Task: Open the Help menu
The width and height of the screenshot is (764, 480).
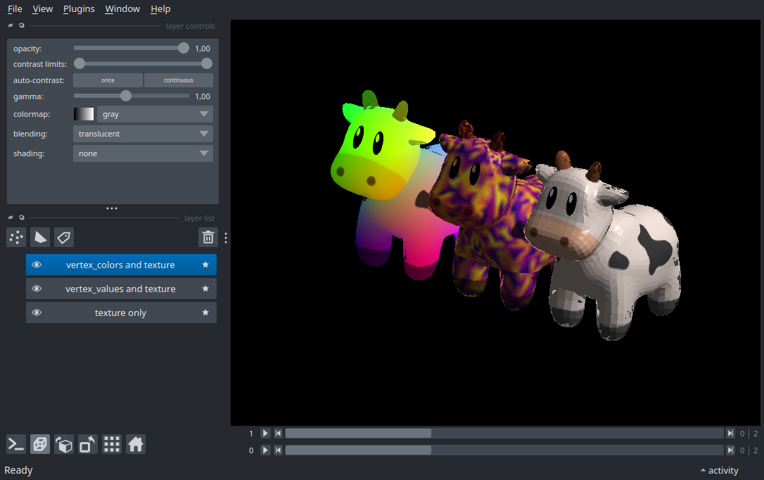Action: tap(160, 8)
